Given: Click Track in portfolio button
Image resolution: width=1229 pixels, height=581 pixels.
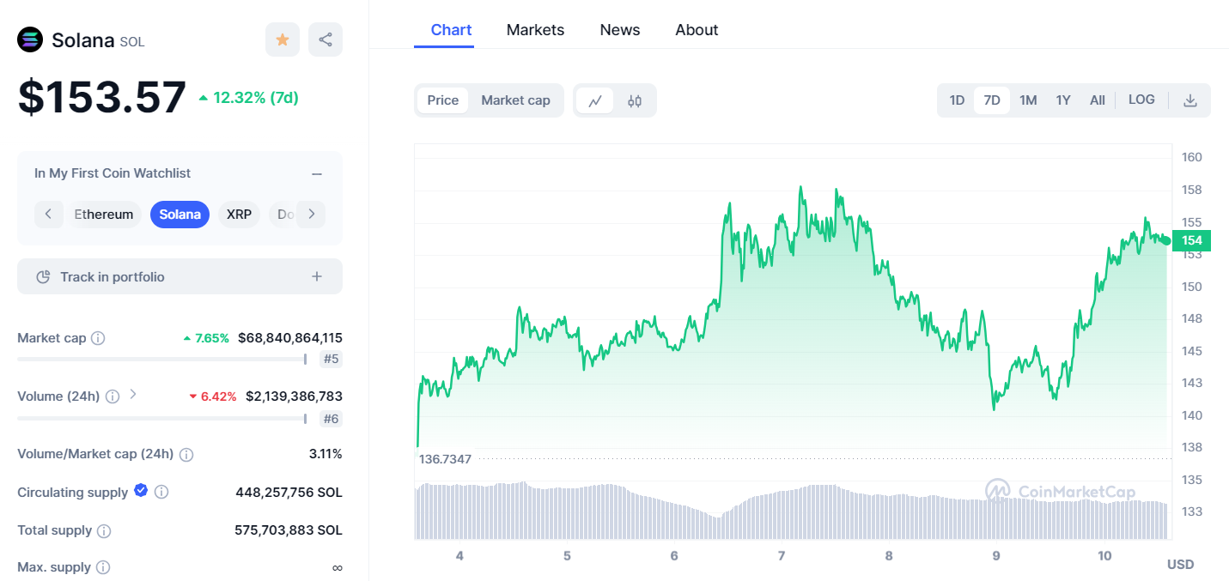Looking at the screenshot, I should (x=179, y=276).
